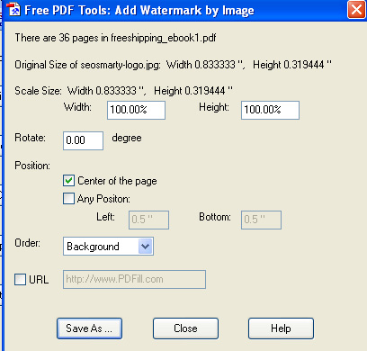Click the 'Original Size of seosmarty-logo.jpg' line
This screenshot has width=367, height=351.
click(x=174, y=65)
